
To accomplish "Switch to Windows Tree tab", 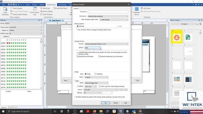I will (x=12, y=107).
